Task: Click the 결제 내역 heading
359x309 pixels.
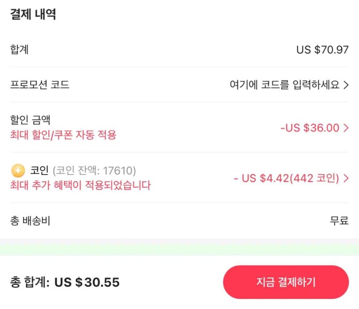Action: (x=33, y=15)
